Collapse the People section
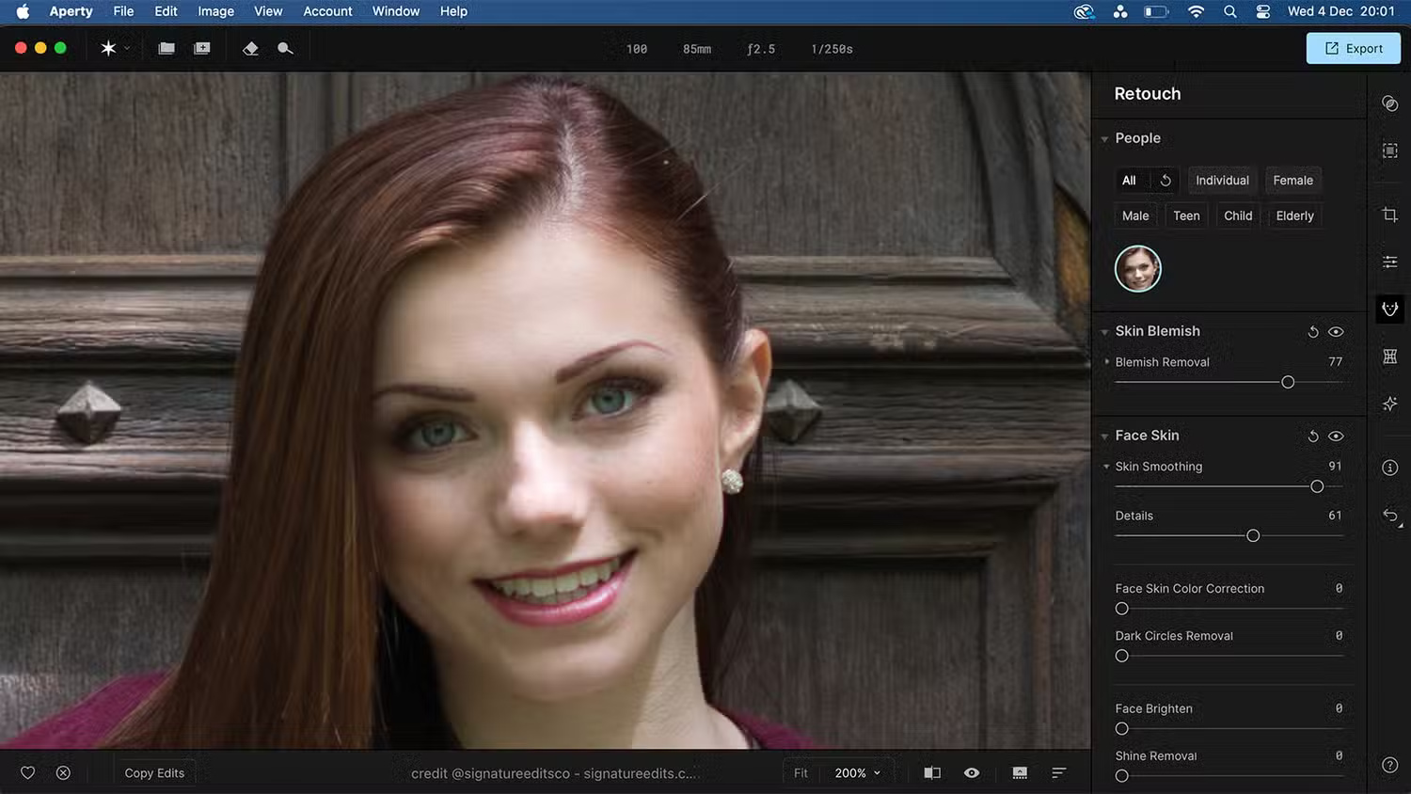Image resolution: width=1411 pixels, height=794 pixels. [x=1104, y=139]
